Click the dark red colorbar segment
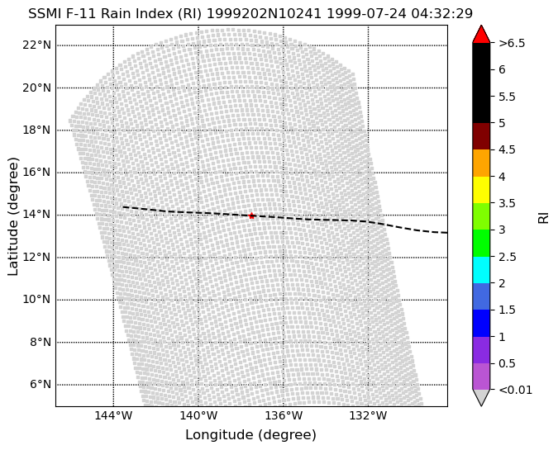The image size is (558, 450). click(481, 136)
